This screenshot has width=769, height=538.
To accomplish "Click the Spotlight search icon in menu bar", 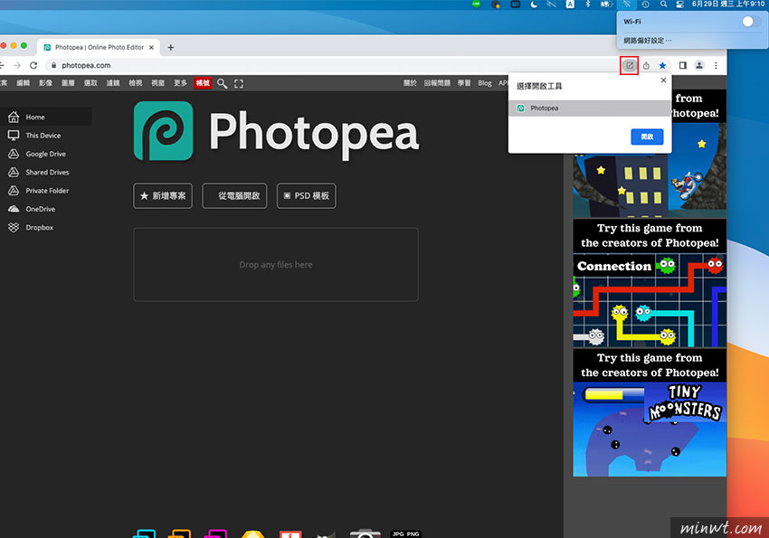I will click(663, 5).
